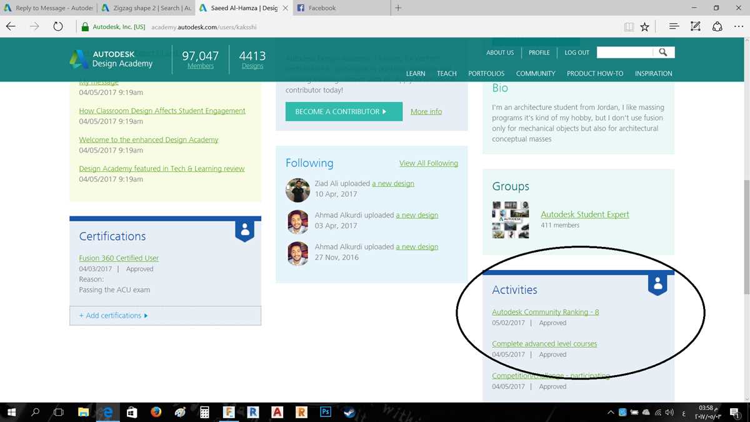Launch Firefox from the taskbar

tap(156, 412)
